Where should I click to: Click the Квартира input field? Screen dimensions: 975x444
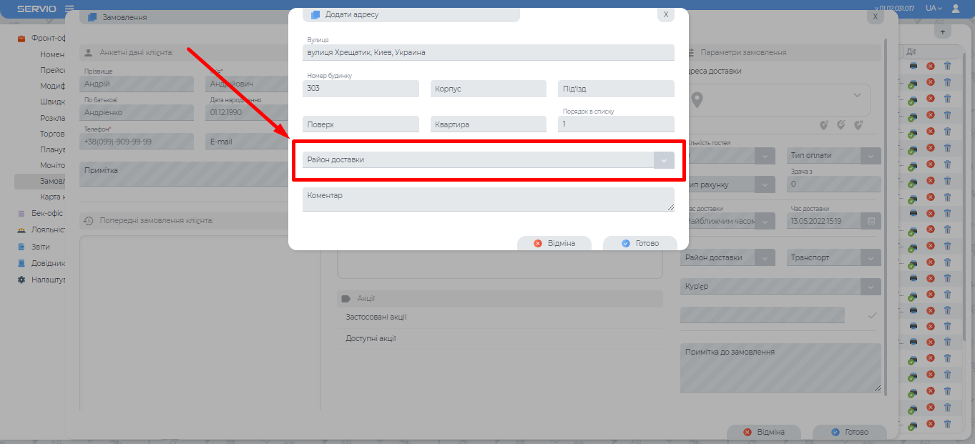pos(488,124)
